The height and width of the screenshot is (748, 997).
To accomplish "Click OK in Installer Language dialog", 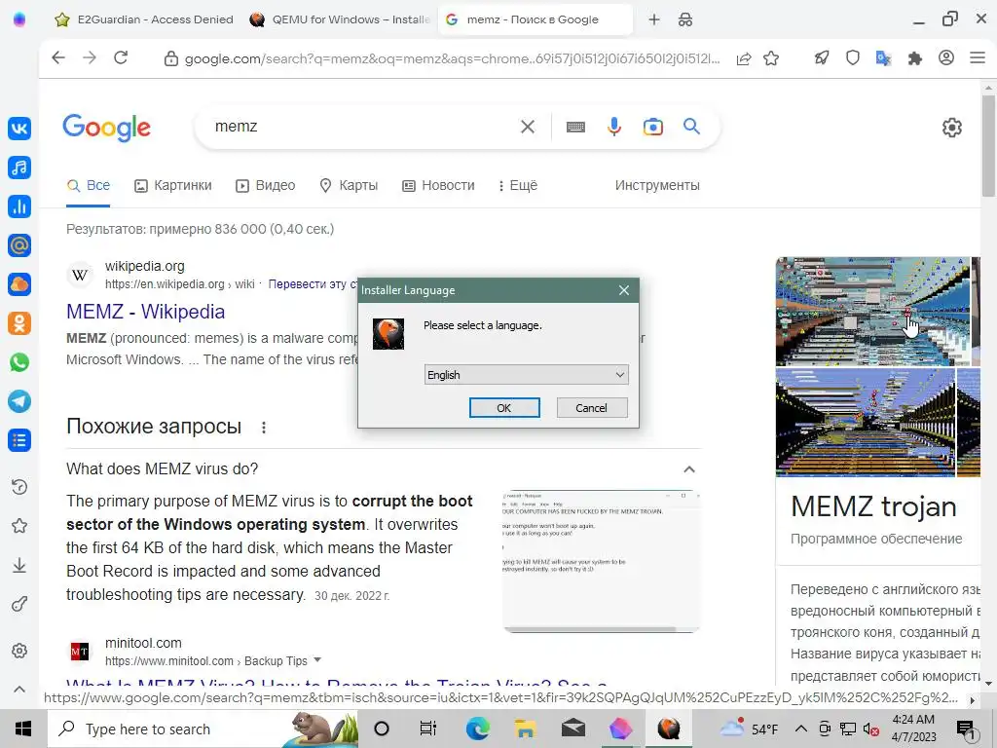I will (504, 408).
